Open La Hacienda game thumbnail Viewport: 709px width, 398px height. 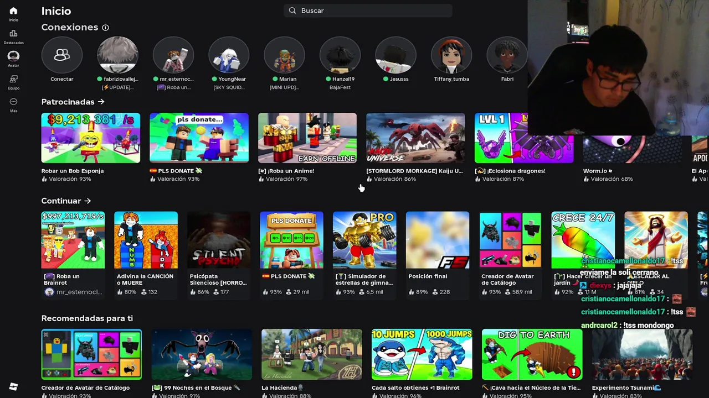point(312,354)
